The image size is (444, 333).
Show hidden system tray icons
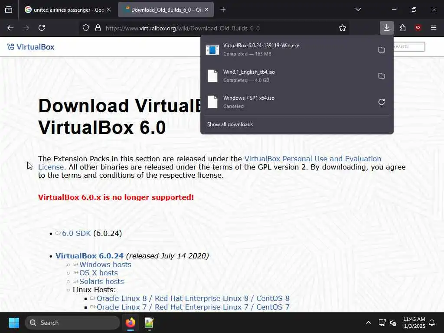point(369,323)
